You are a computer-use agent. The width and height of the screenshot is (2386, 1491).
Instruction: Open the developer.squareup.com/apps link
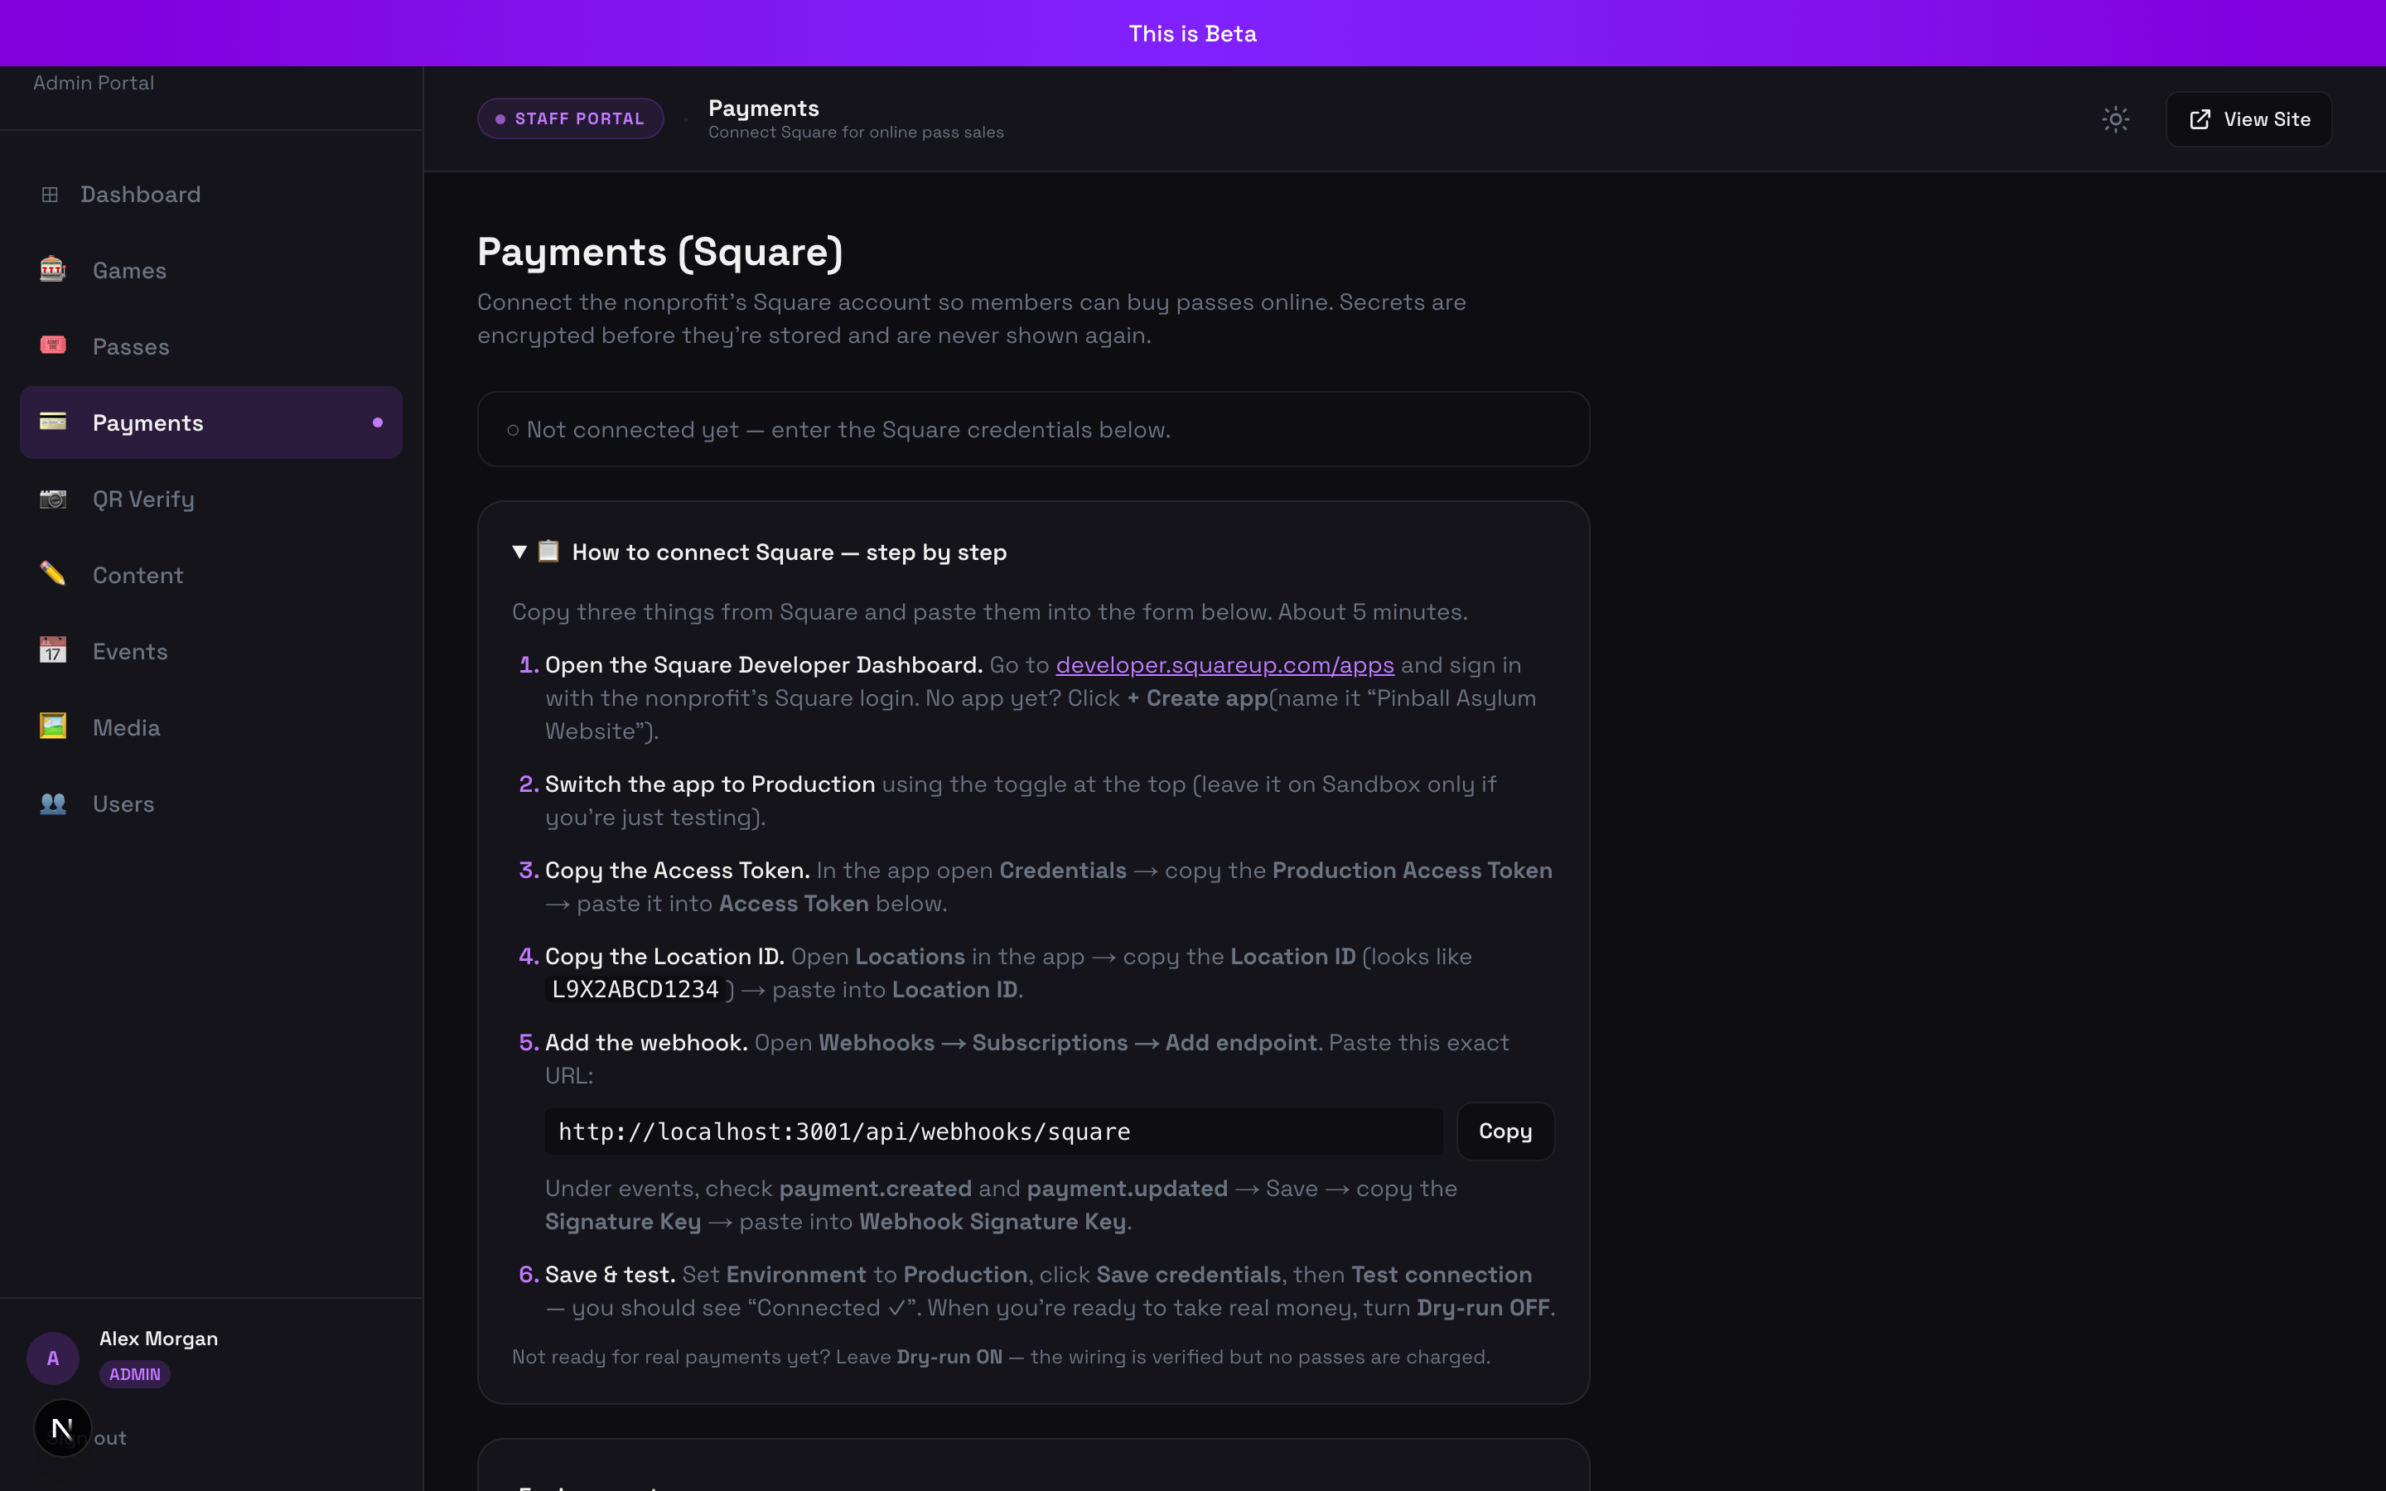click(1224, 664)
